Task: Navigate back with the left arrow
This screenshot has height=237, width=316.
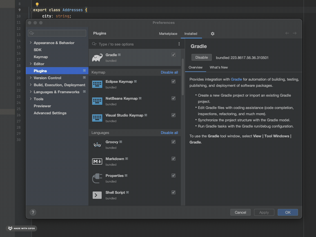Action: click(x=287, y=33)
